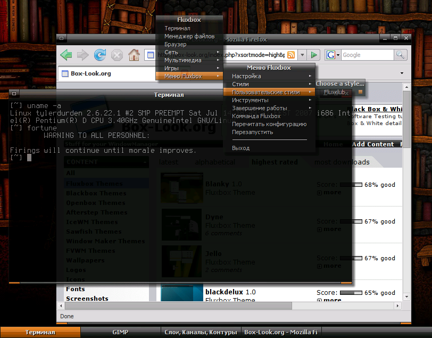The height and width of the screenshot is (338, 432).
Task: Switch to the Терминал taskbar button
Action: point(40,332)
